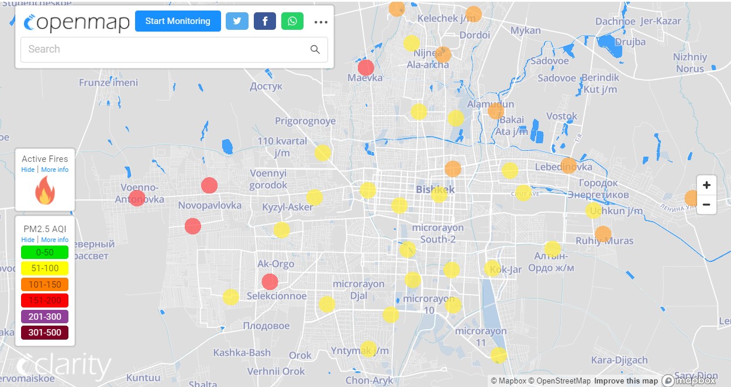The image size is (731, 387).
Task: Click the red sensor marker near Ak-Orgo
Action: (270, 282)
